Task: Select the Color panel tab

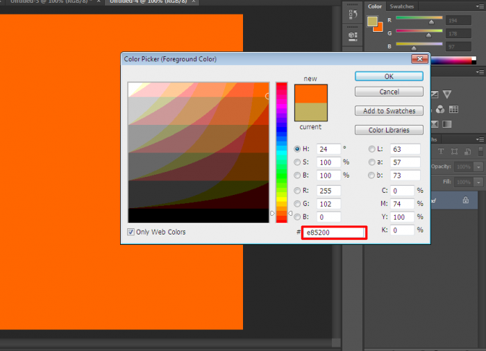Action: pos(375,6)
